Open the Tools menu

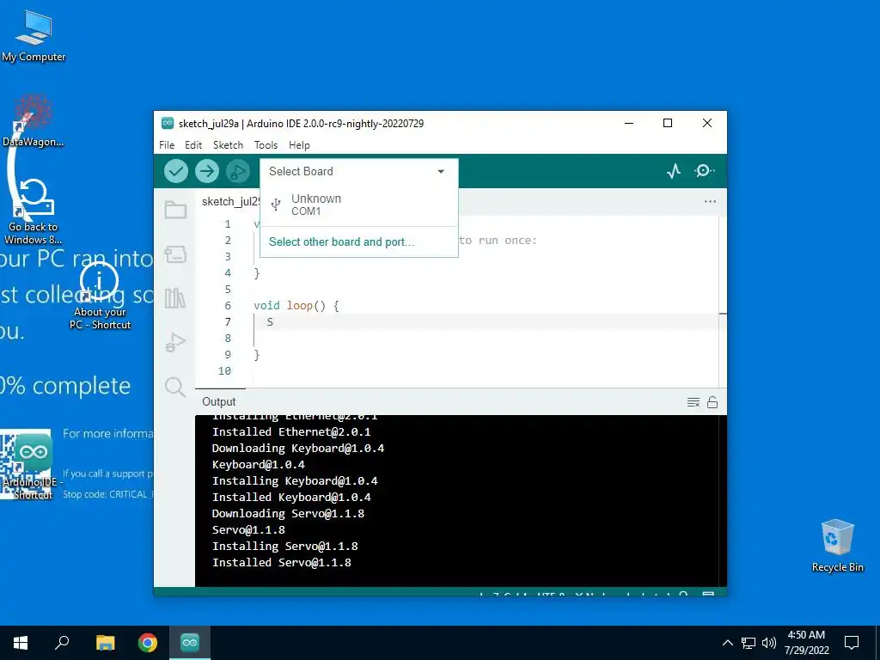[266, 144]
